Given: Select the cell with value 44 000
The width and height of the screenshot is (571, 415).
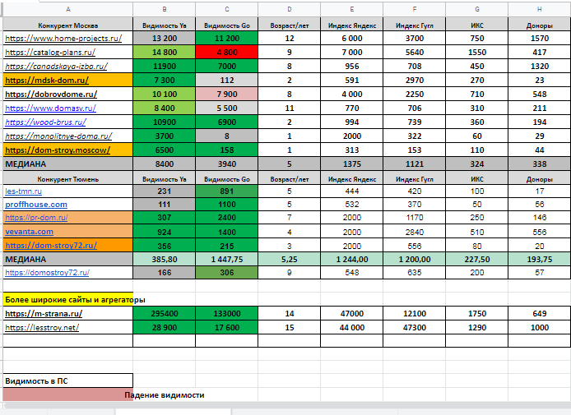Looking at the screenshot, I should tap(352, 327).
